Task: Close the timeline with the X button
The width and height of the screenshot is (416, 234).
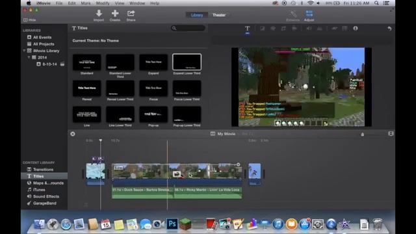Action: coord(73,134)
